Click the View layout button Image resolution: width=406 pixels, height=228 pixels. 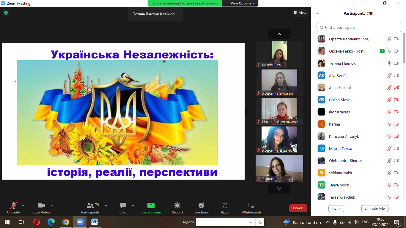(x=300, y=13)
